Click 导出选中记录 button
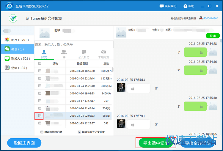223x151 pixels. pos(156,143)
